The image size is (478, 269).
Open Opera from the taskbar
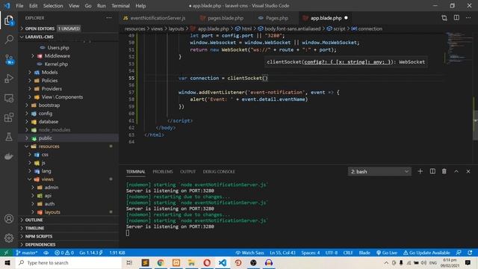[x=207, y=262]
